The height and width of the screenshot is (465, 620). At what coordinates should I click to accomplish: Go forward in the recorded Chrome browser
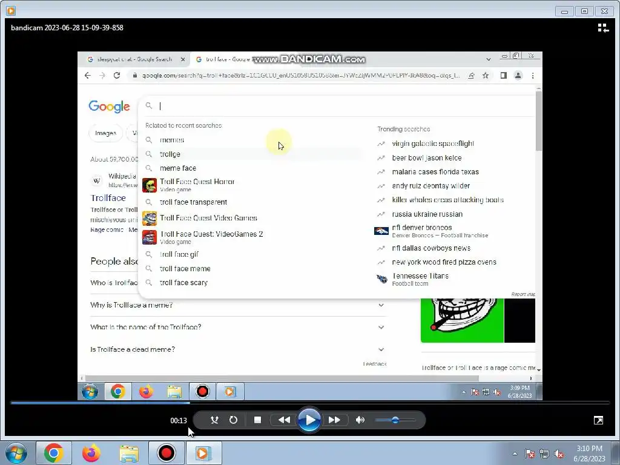pos(102,76)
